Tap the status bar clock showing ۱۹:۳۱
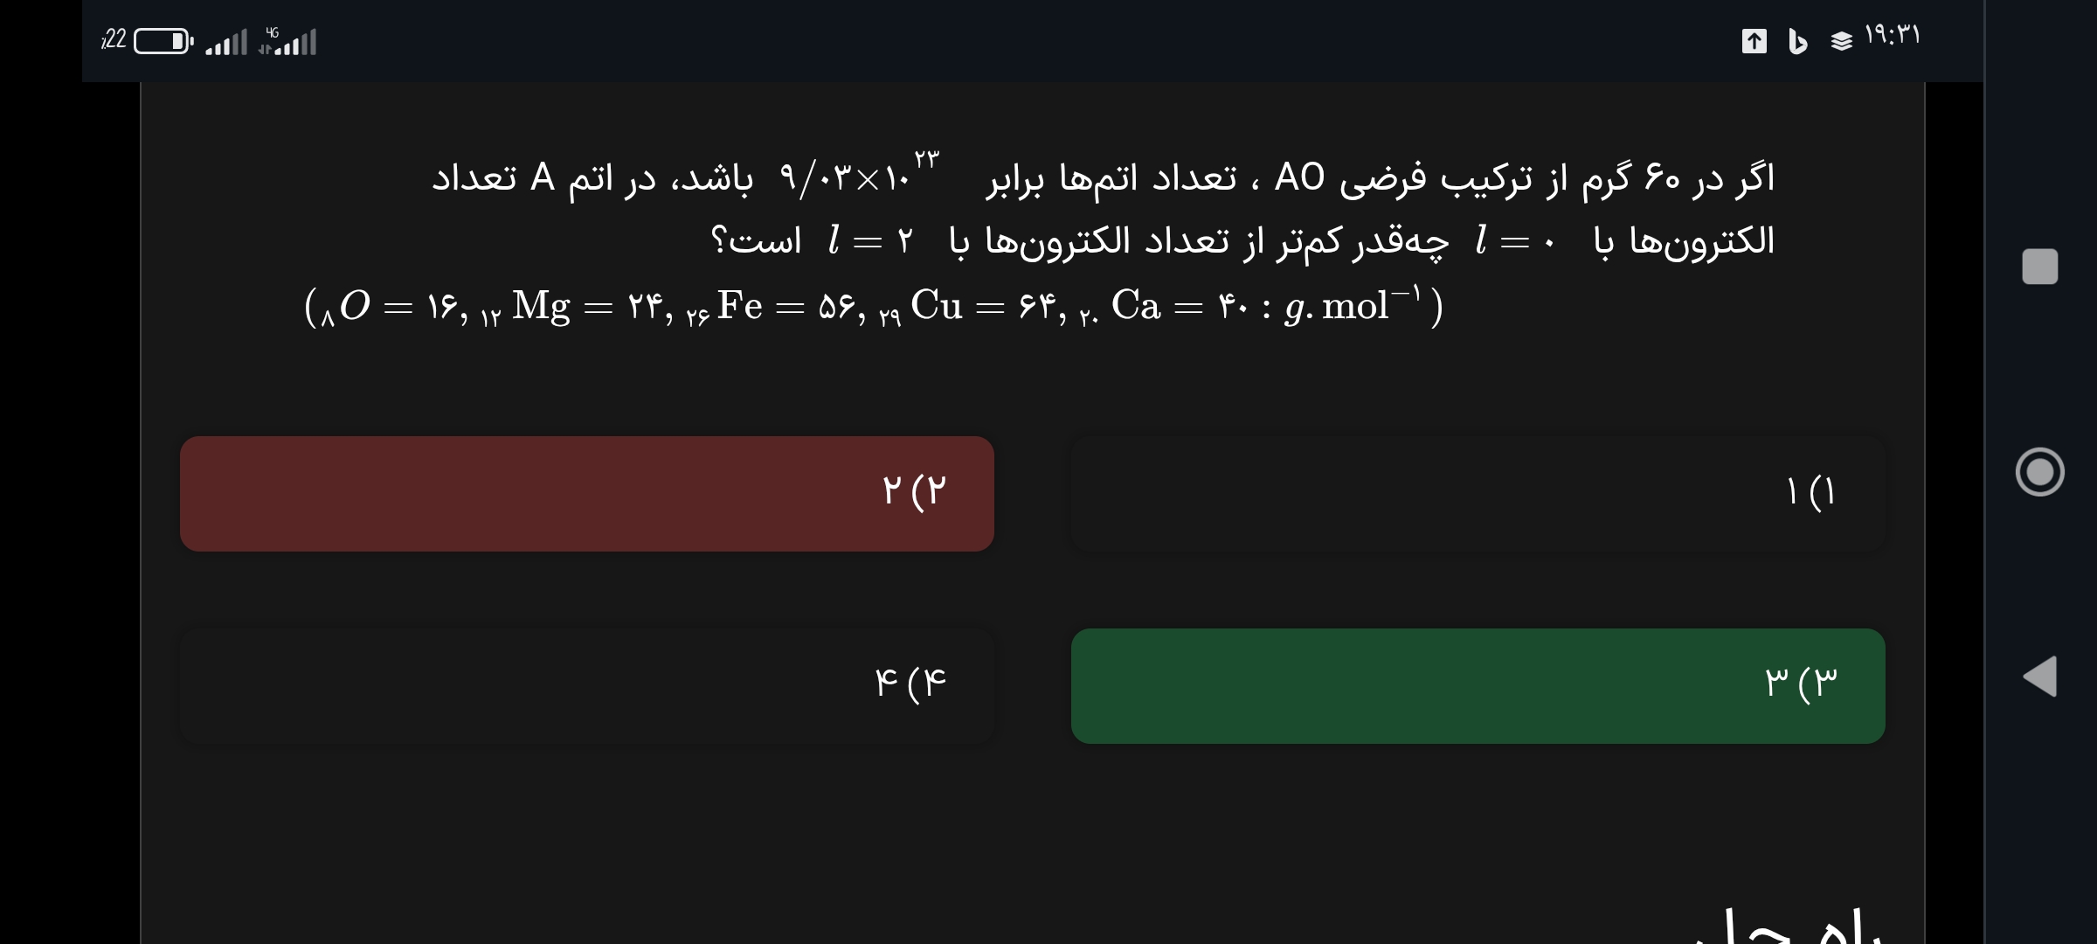This screenshot has height=944, width=2097. click(x=1893, y=36)
